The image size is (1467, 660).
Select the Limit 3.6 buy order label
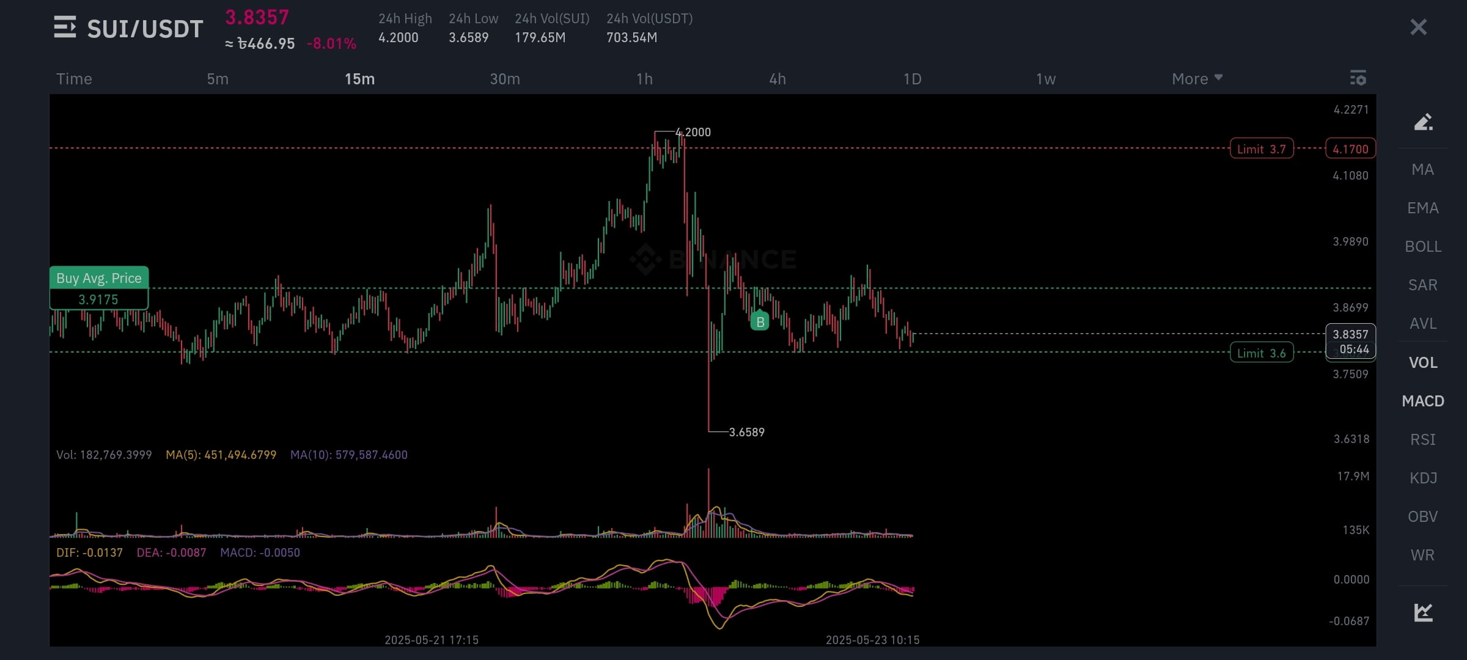(1261, 353)
